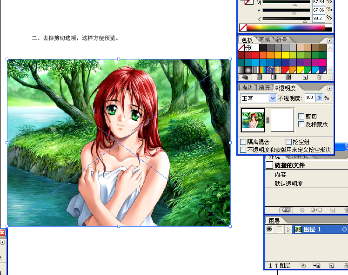Clear appearance using circle-slash icon
This screenshot has height=275, width=348.
[x=302, y=210]
